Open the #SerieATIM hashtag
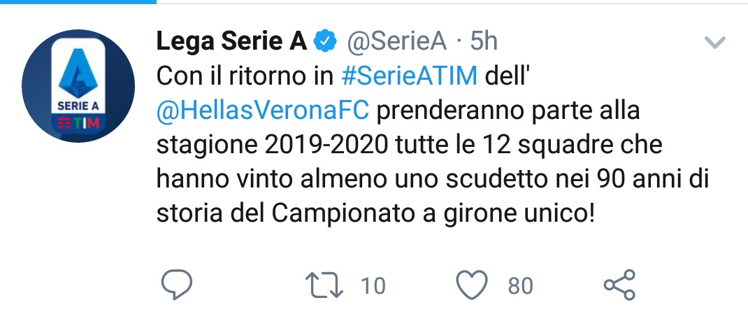This screenshot has height=319, width=748. tap(410, 76)
